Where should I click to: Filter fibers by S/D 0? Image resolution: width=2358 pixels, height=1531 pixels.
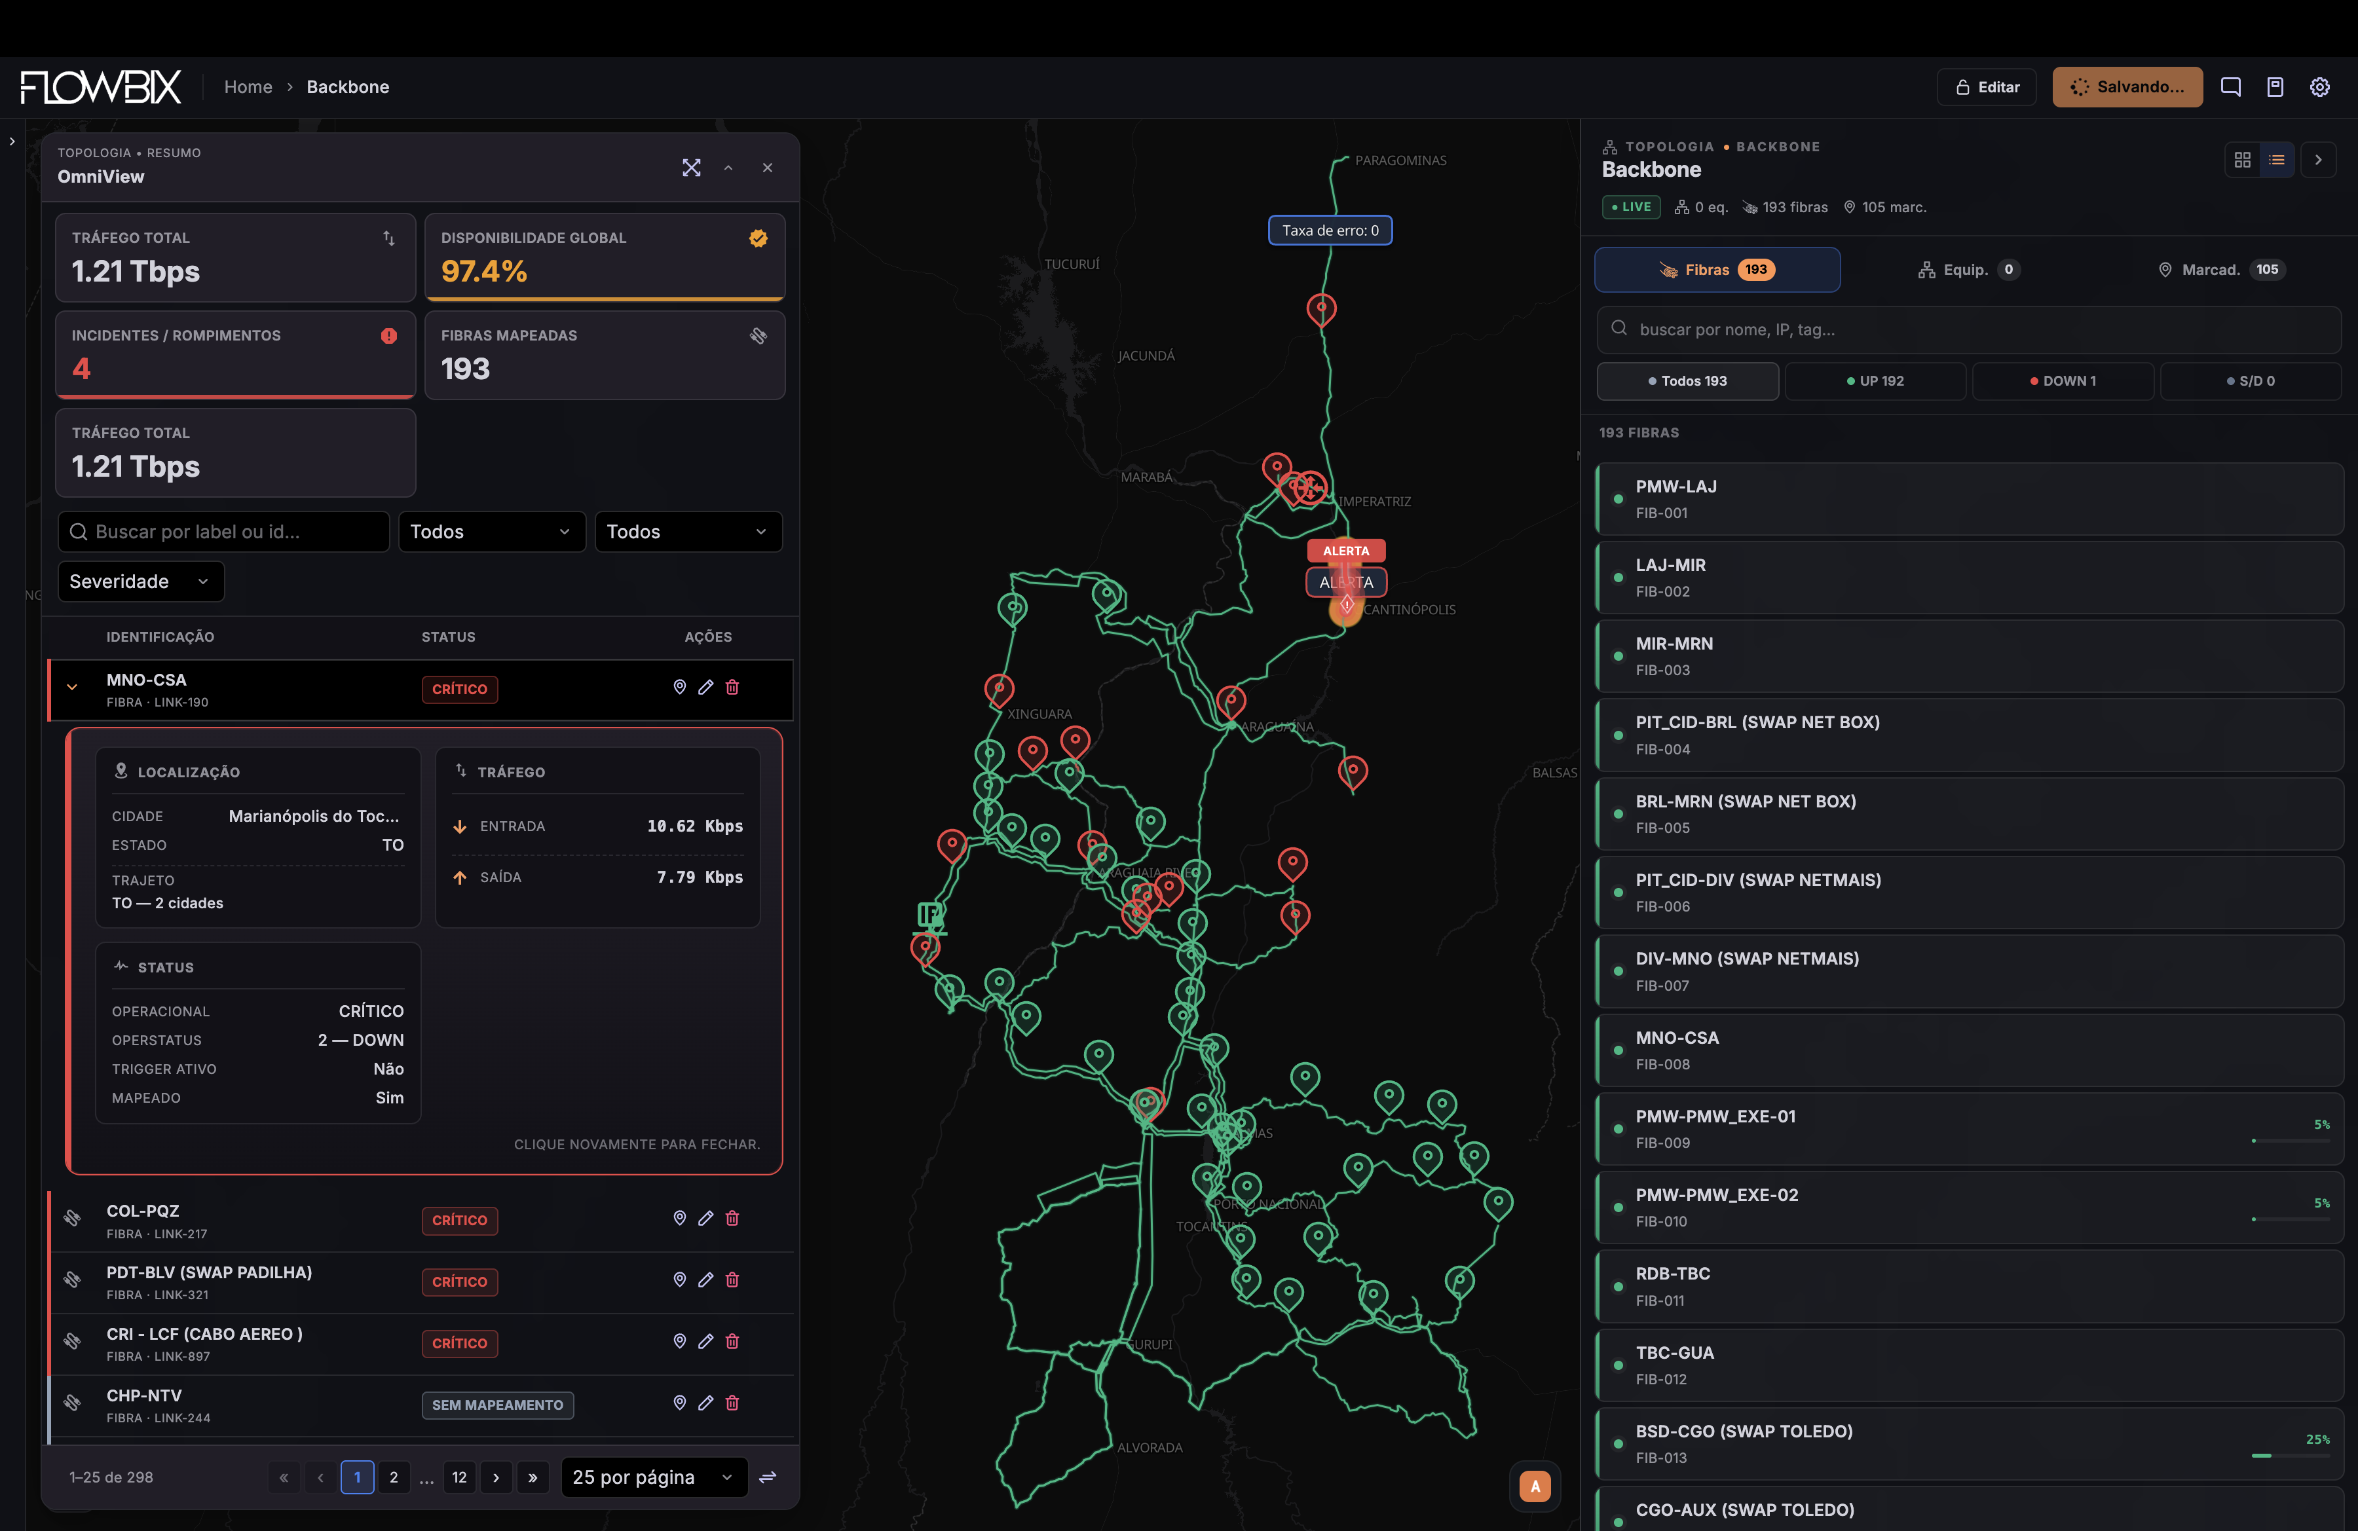[2250, 381]
